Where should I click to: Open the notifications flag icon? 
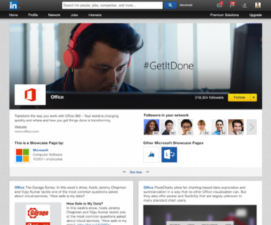pos(232,5)
